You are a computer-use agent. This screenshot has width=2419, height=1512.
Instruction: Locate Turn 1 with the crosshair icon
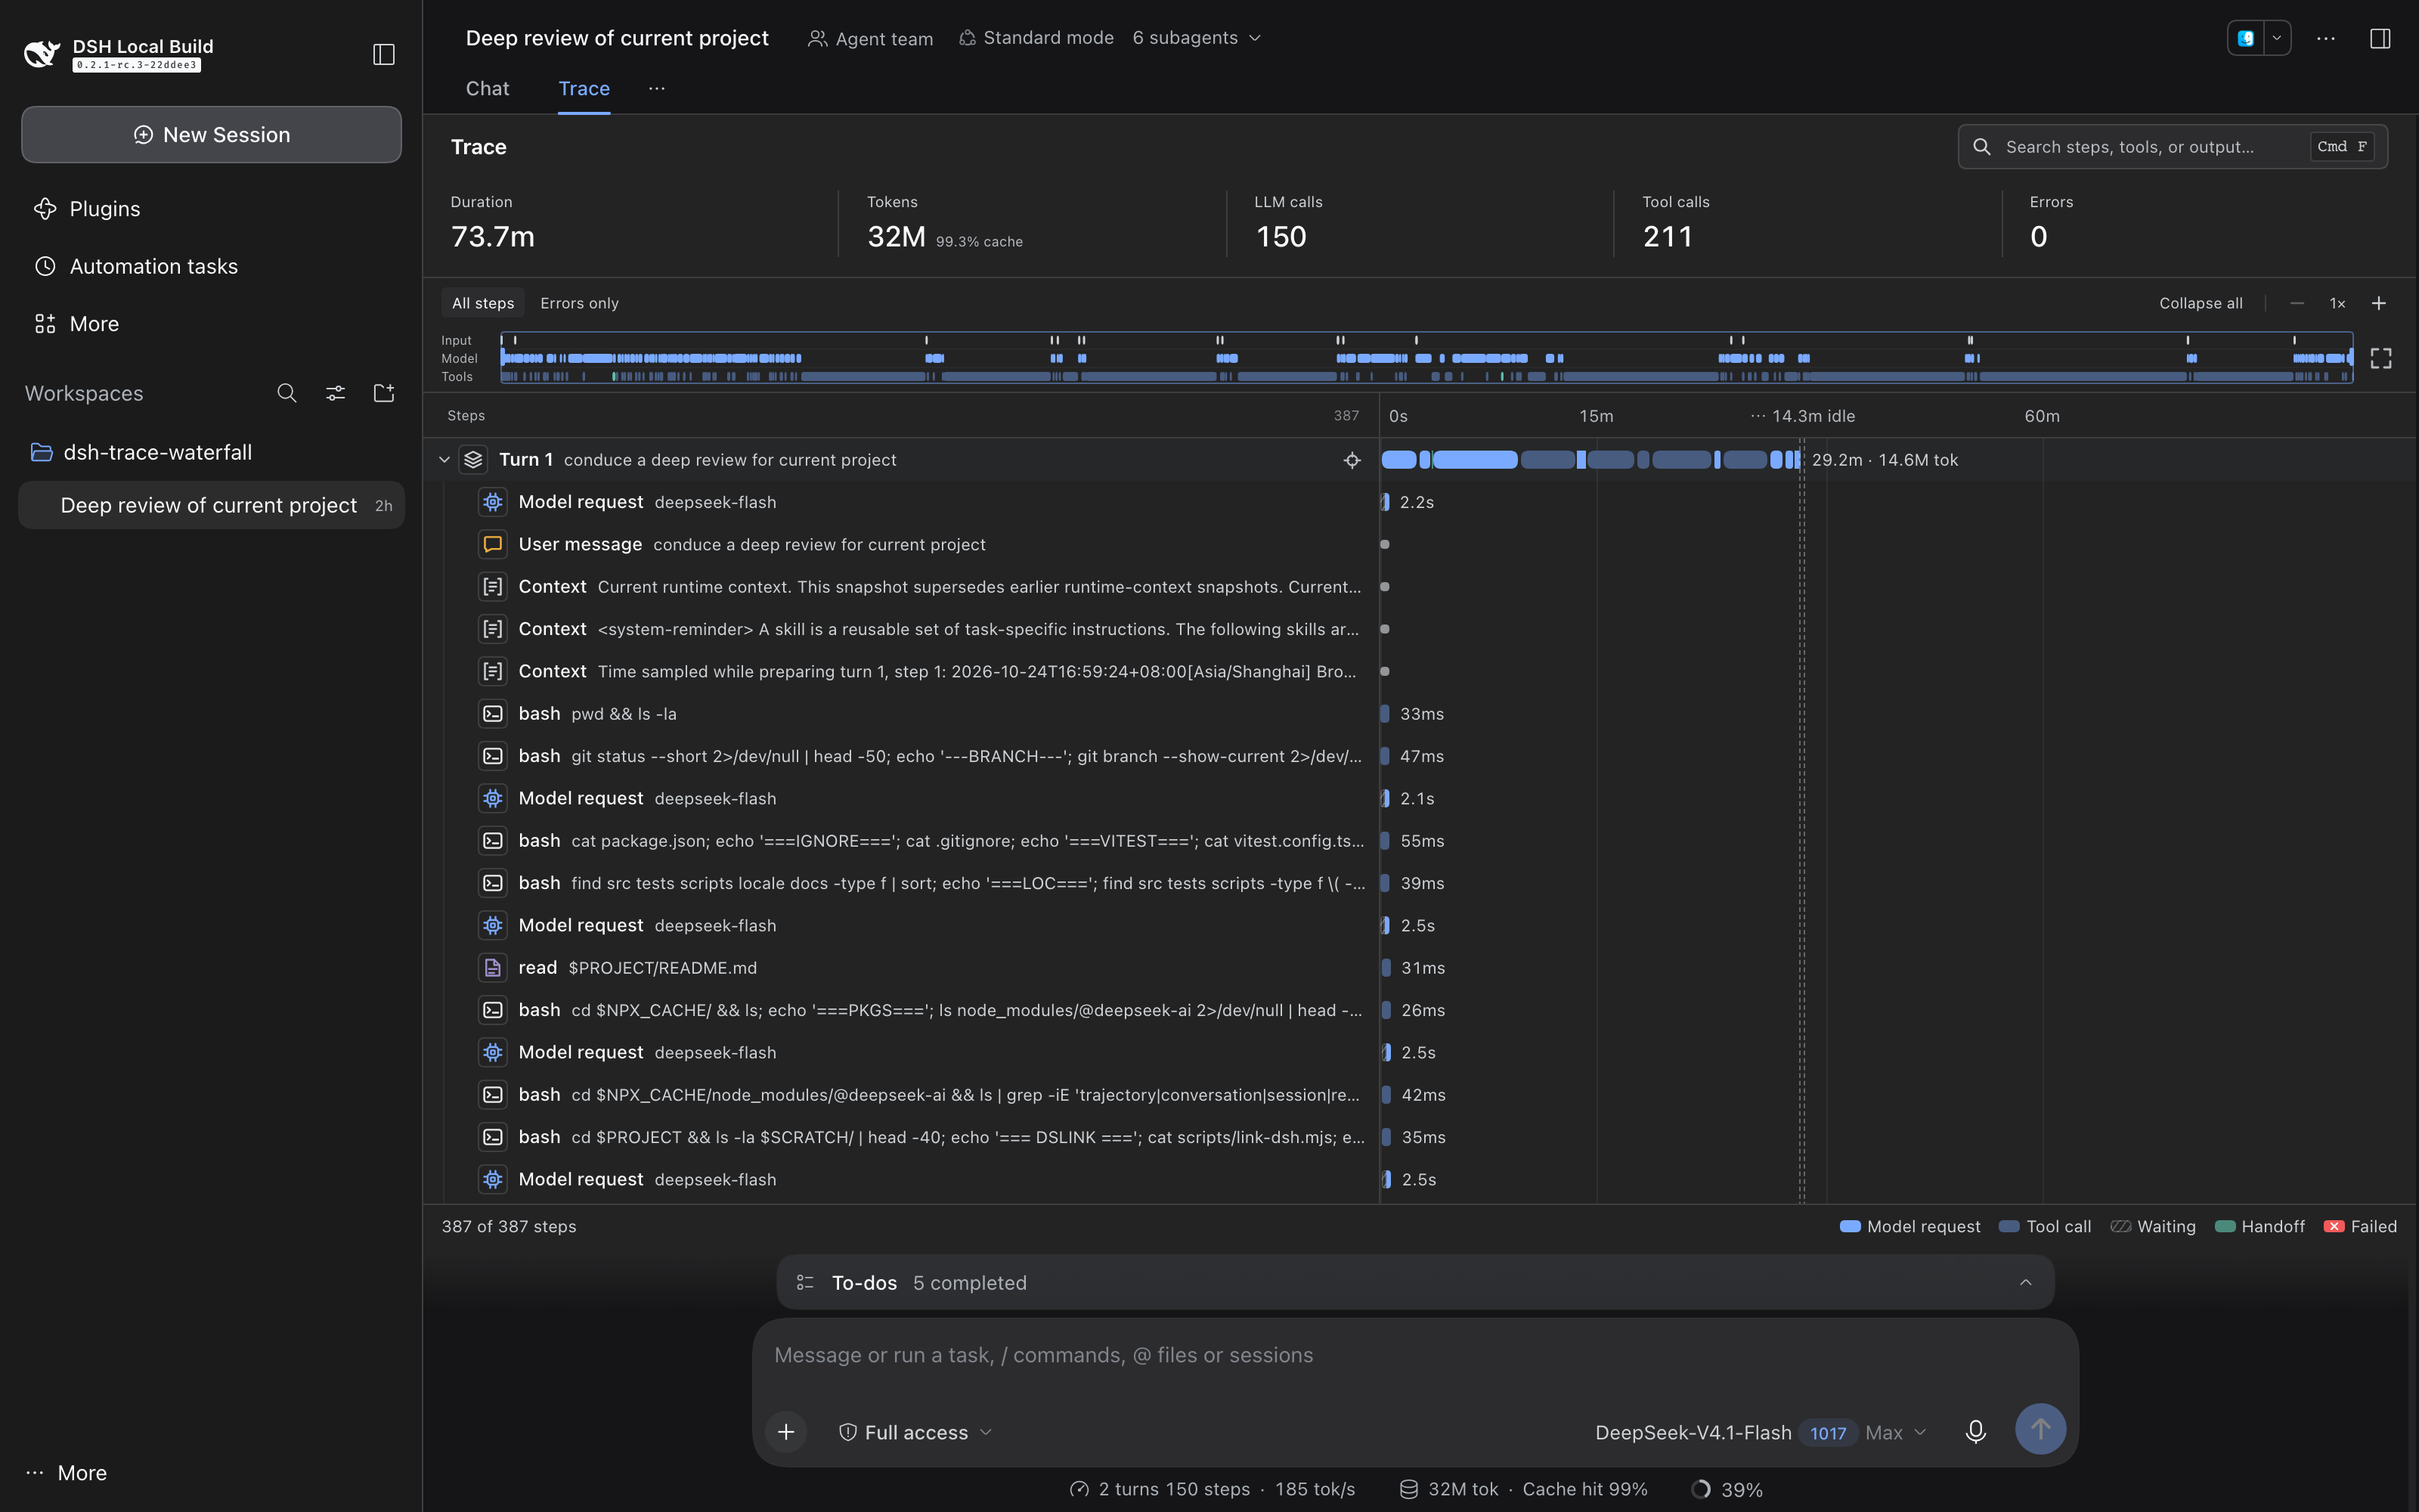1352,460
